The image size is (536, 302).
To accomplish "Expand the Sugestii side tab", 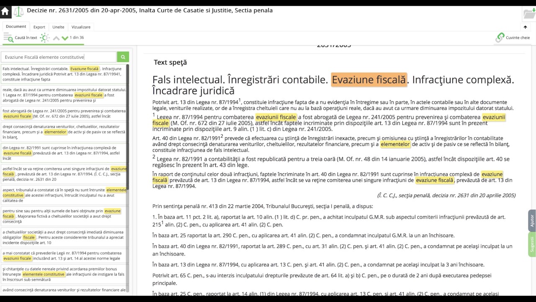I will (x=532, y=244).
